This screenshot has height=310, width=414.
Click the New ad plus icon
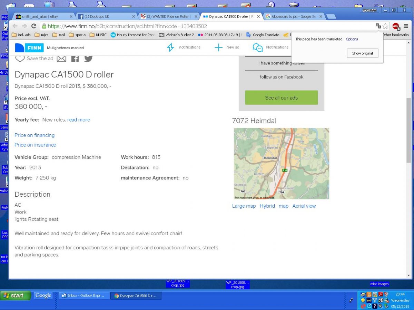point(218,48)
